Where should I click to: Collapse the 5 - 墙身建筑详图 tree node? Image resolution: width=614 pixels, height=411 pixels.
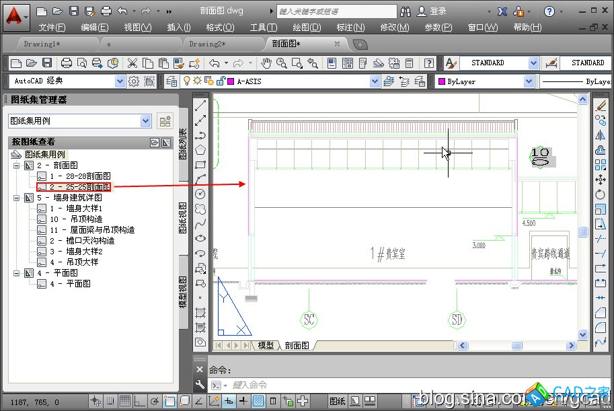tap(17, 198)
